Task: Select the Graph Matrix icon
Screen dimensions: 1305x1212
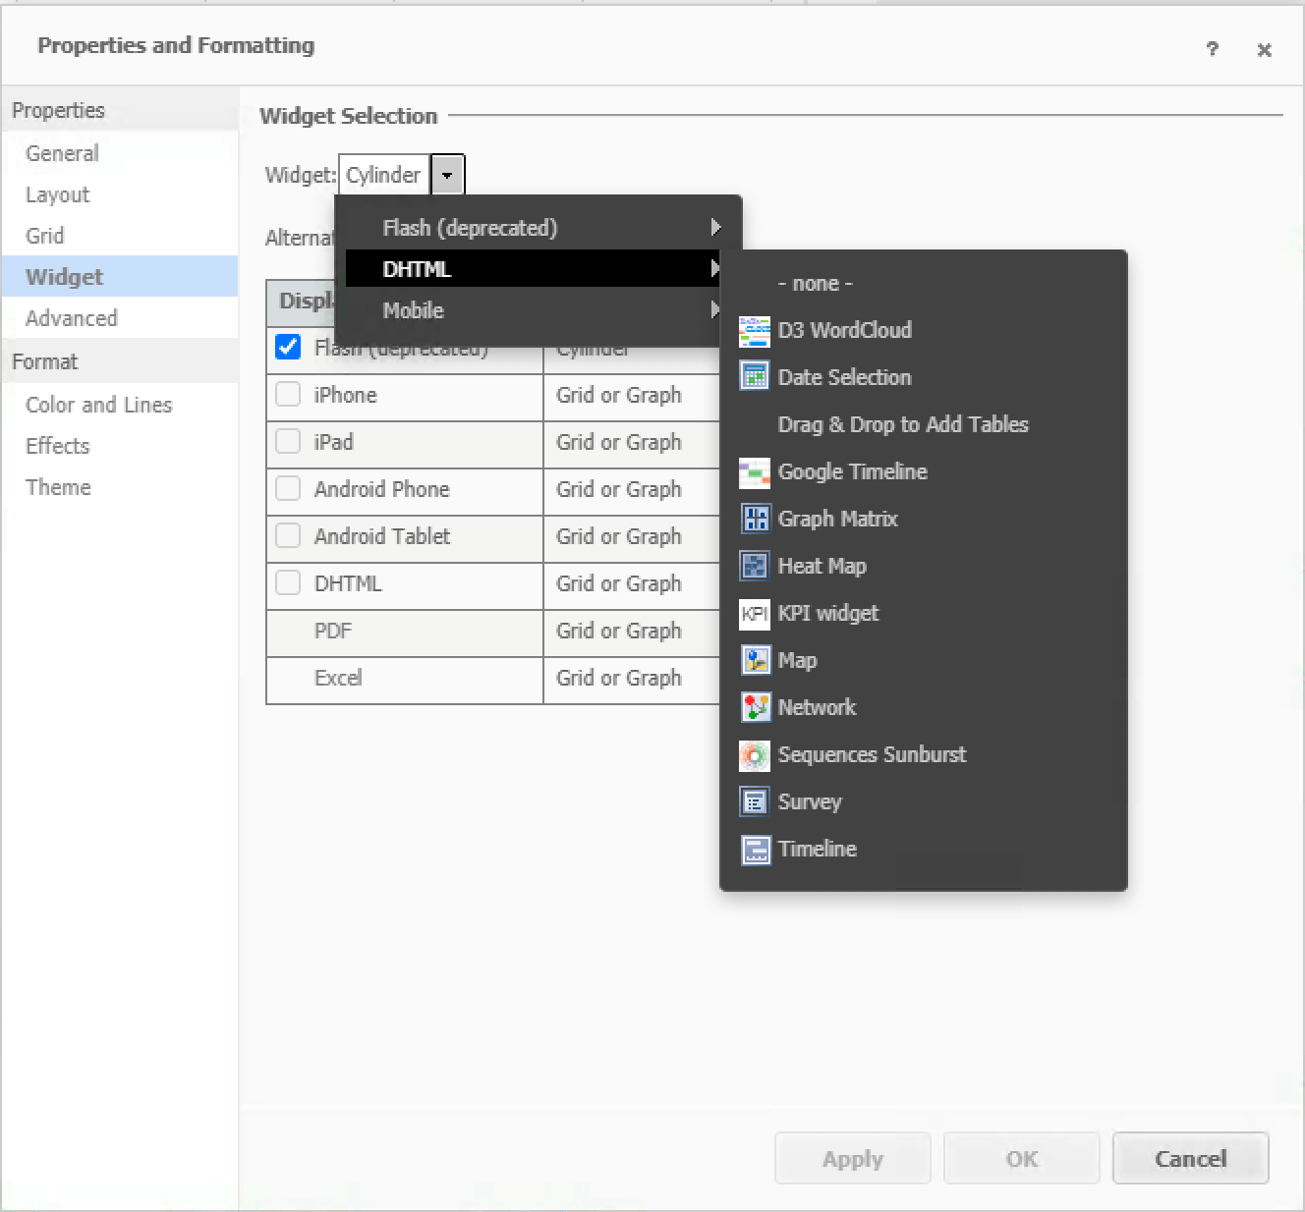Action: [x=754, y=519]
